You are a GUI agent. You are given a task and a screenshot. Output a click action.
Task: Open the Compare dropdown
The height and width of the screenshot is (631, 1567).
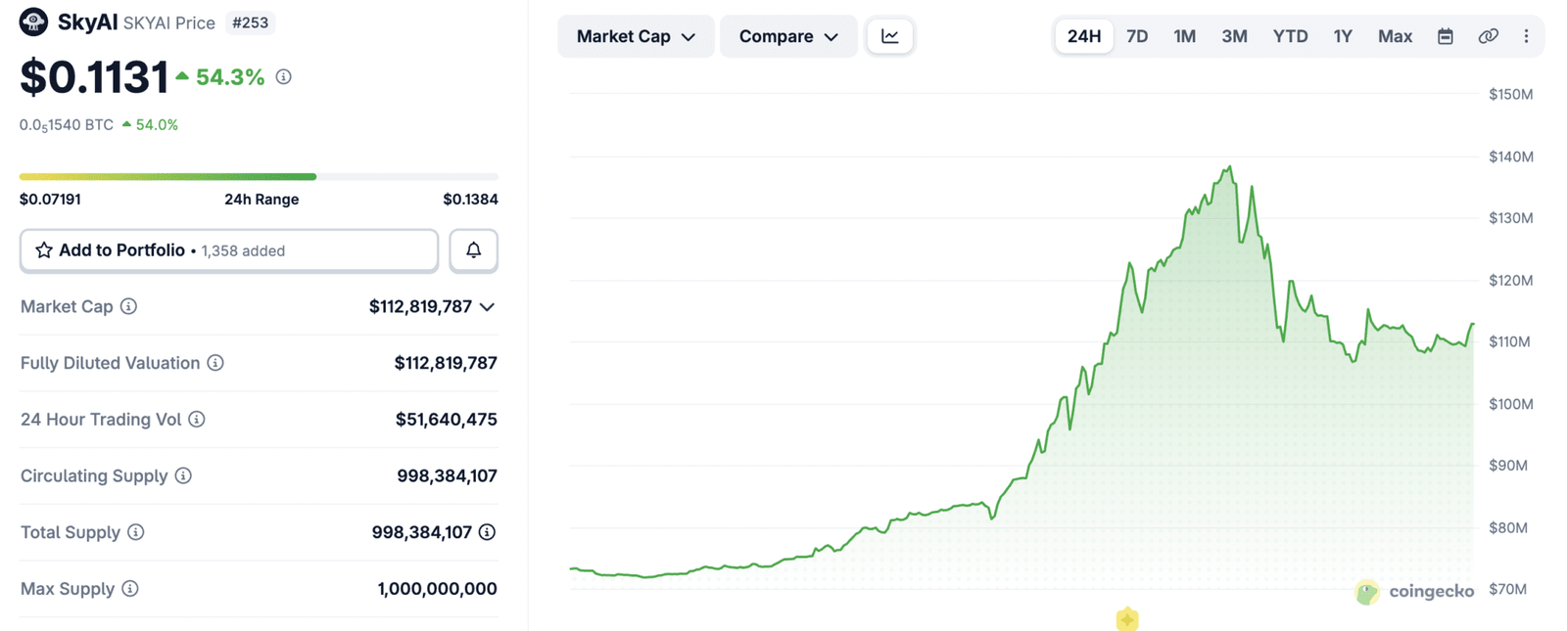[x=787, y=36]
